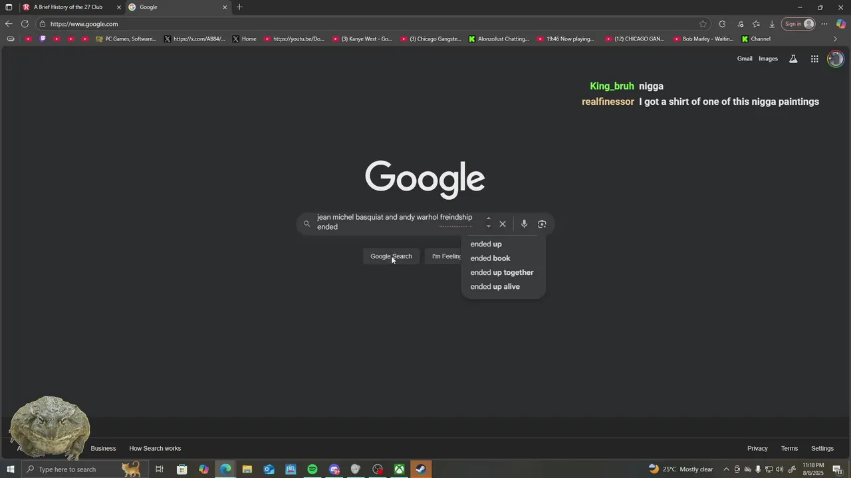Open How Search works link
The width and height of the screenshot is (851, 478).
click(x=155, y=448)
